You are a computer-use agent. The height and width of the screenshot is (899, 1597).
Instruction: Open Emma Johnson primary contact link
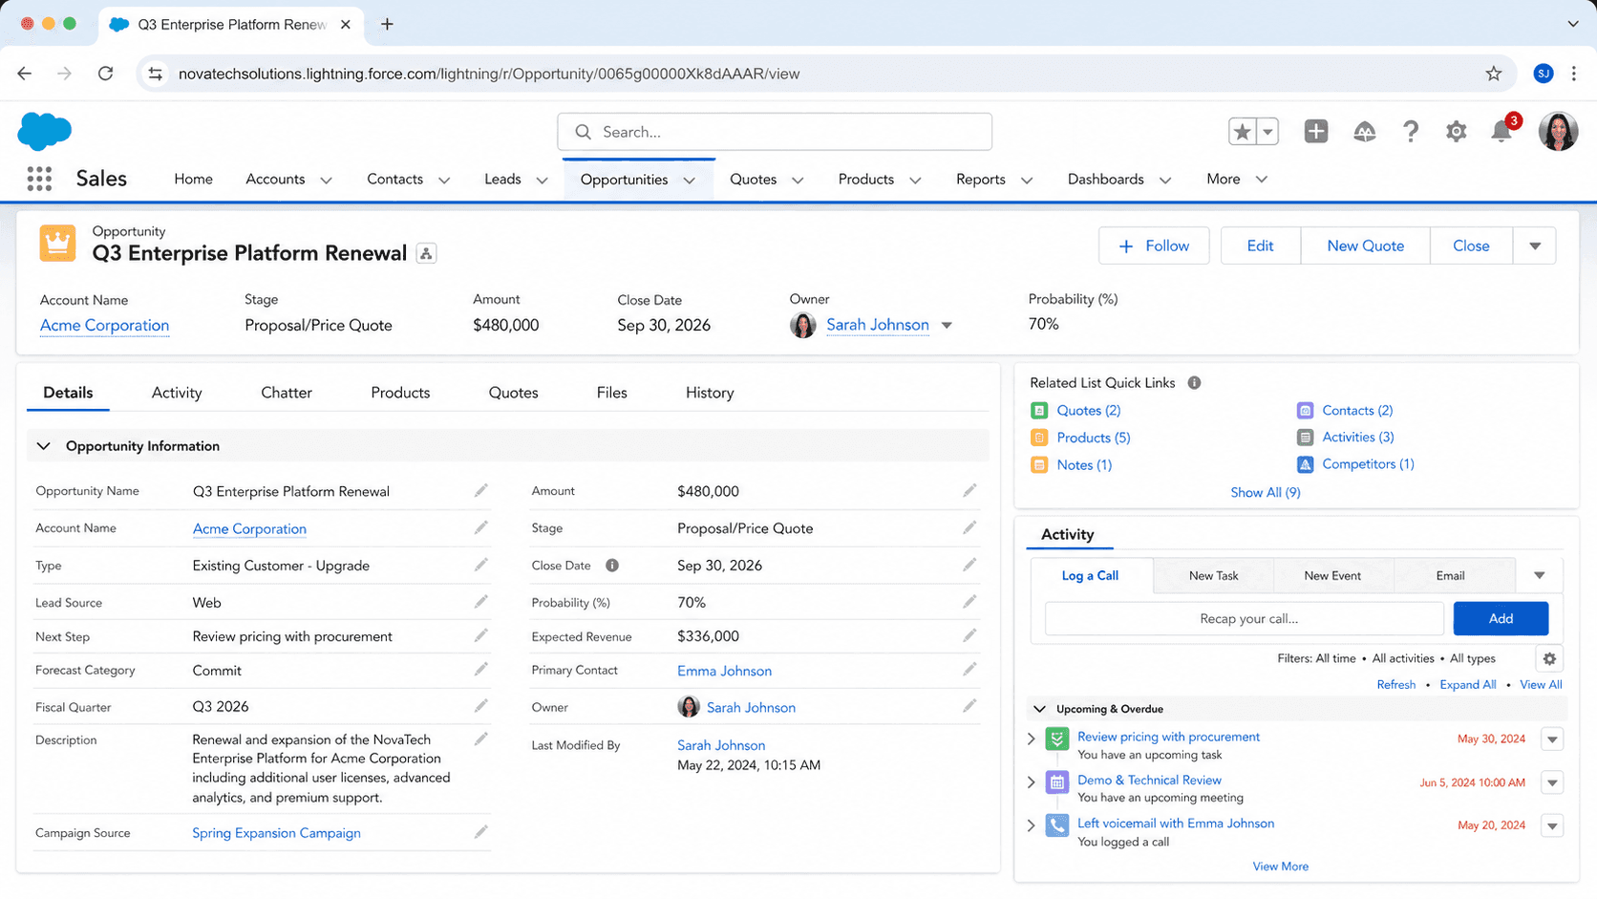[x=724, y=671]
